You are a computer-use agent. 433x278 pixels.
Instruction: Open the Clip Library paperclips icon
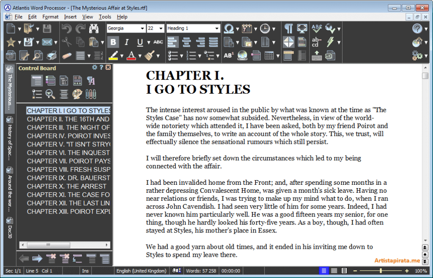(x=90, y=94)
